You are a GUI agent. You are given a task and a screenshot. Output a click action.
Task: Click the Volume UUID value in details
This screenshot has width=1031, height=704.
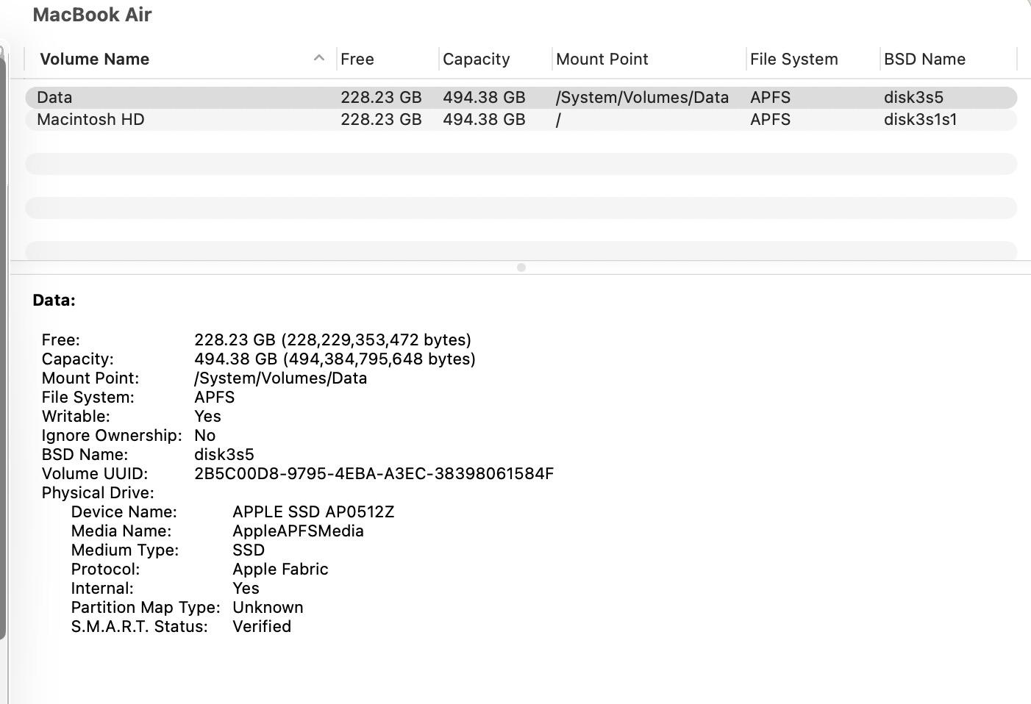coord(374,474)
